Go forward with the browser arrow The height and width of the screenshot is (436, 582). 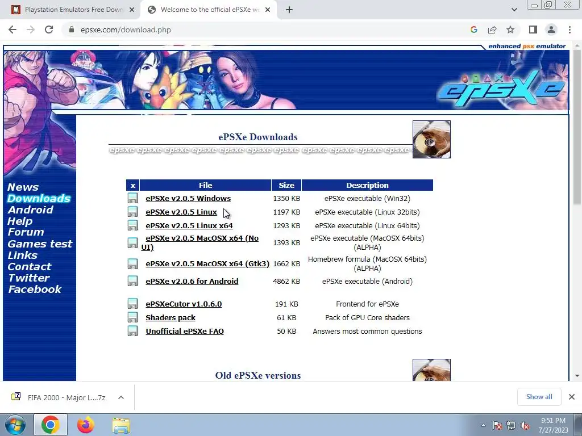pyautogui.click(x=31, y=30)
